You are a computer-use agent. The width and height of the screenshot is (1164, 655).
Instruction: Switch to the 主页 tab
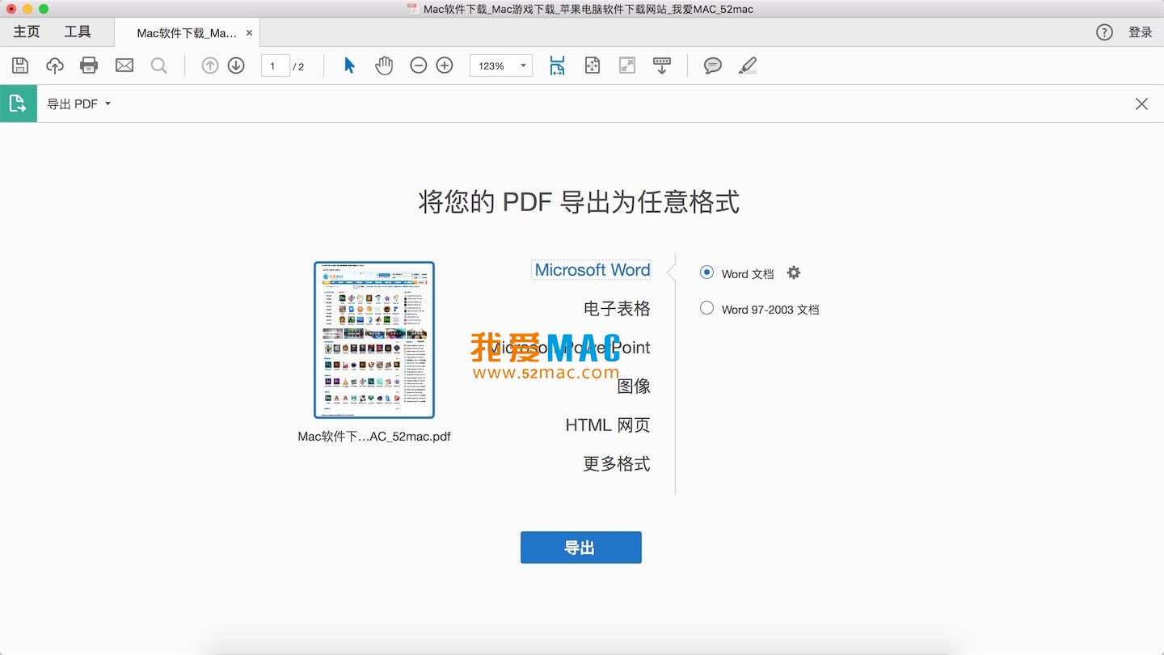pyautogui.click(x=27, y=32)
